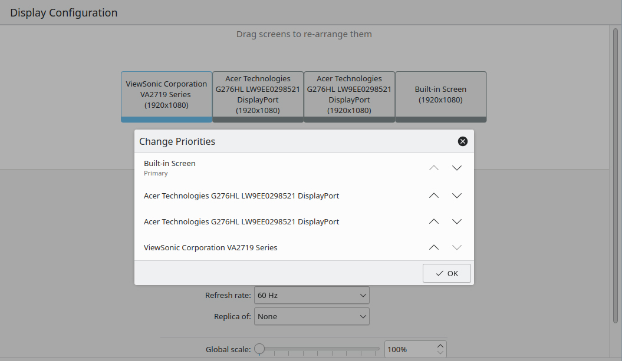Select the ViewSonic Corporation VA2719 screen box
This screenshot has height=361, width=622.
(x=167, y=97)
